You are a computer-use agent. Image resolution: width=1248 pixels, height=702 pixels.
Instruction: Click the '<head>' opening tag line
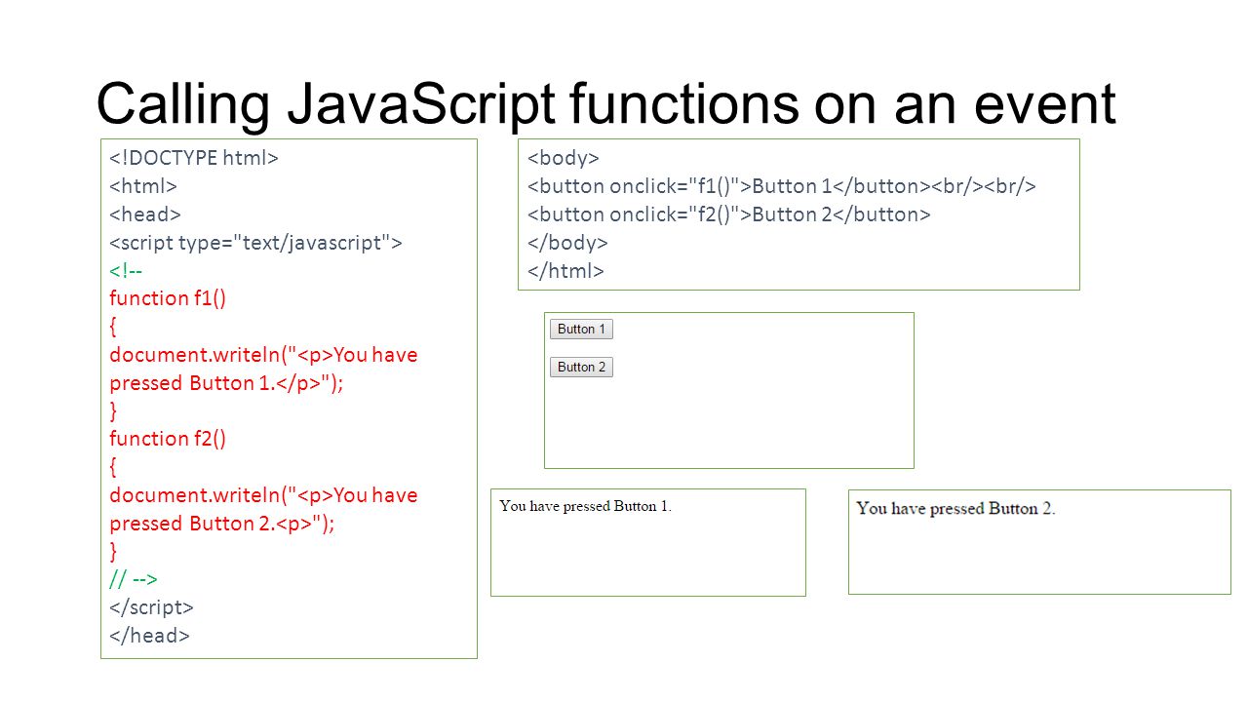click(x=145, y=214)
